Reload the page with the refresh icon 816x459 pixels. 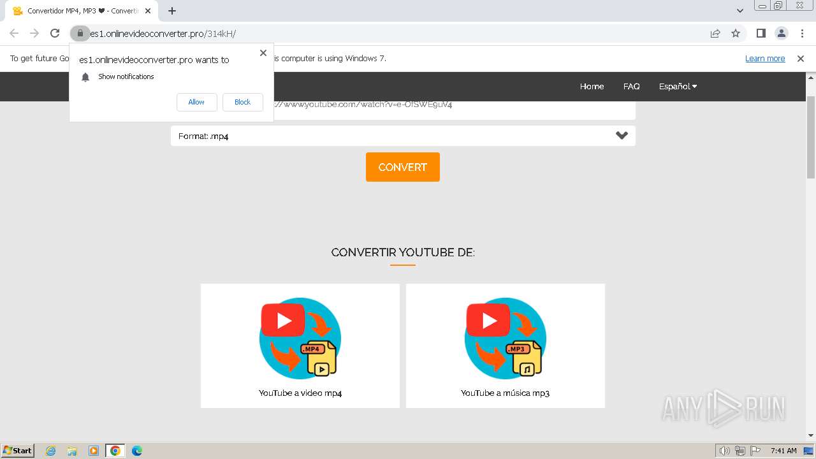[x=55, y=33]
